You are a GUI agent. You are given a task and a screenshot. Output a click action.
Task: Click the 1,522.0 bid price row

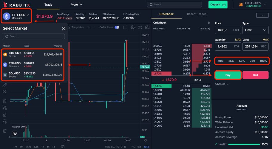point(181,90)
